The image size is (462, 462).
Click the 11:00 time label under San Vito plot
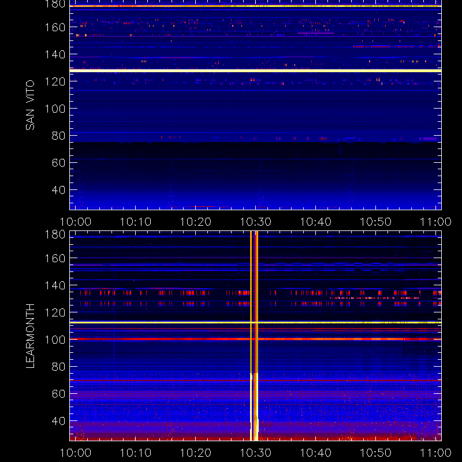pyautogui.click(x=435, y=222)
